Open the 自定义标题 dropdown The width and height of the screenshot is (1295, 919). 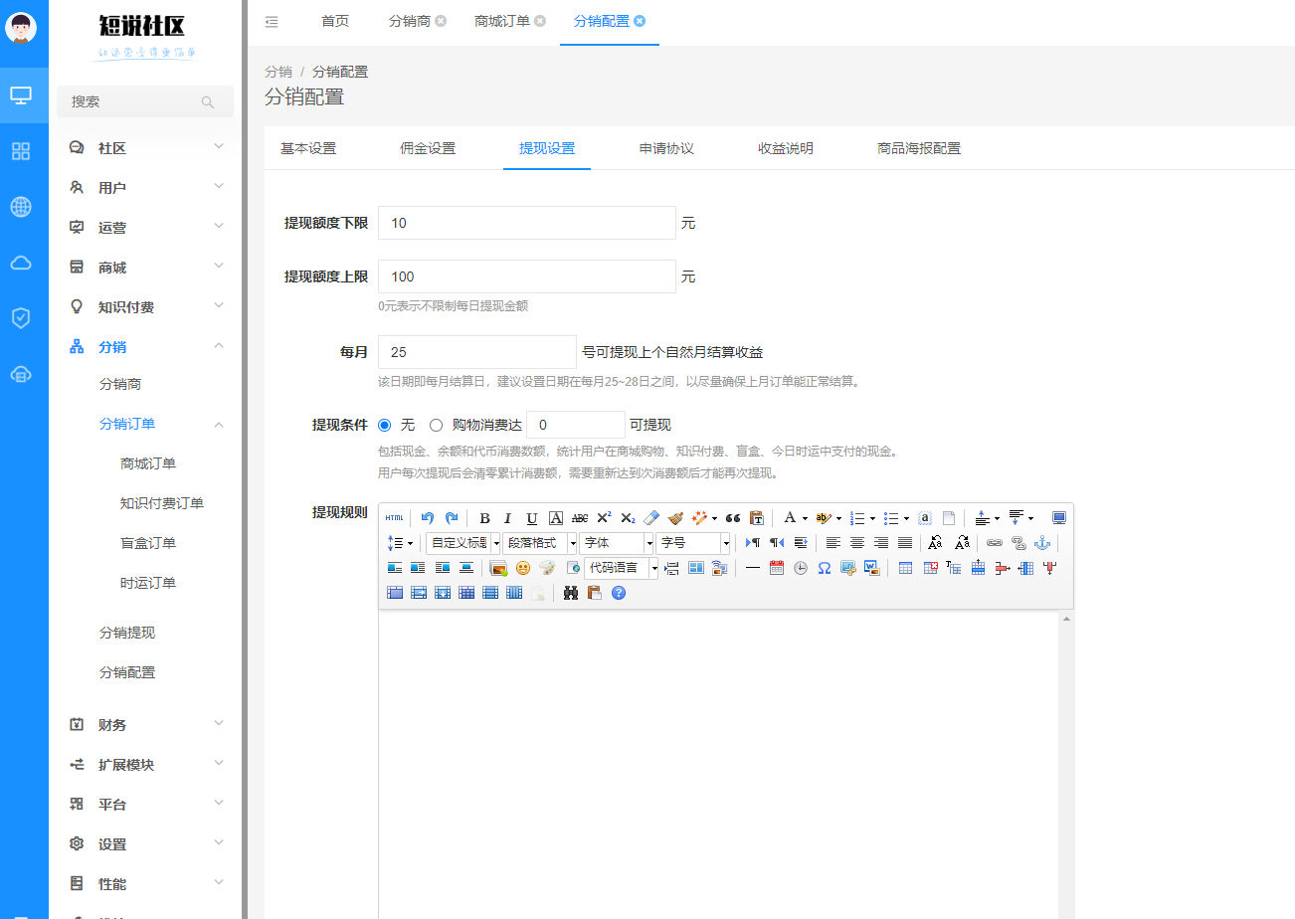coord(462,543)
